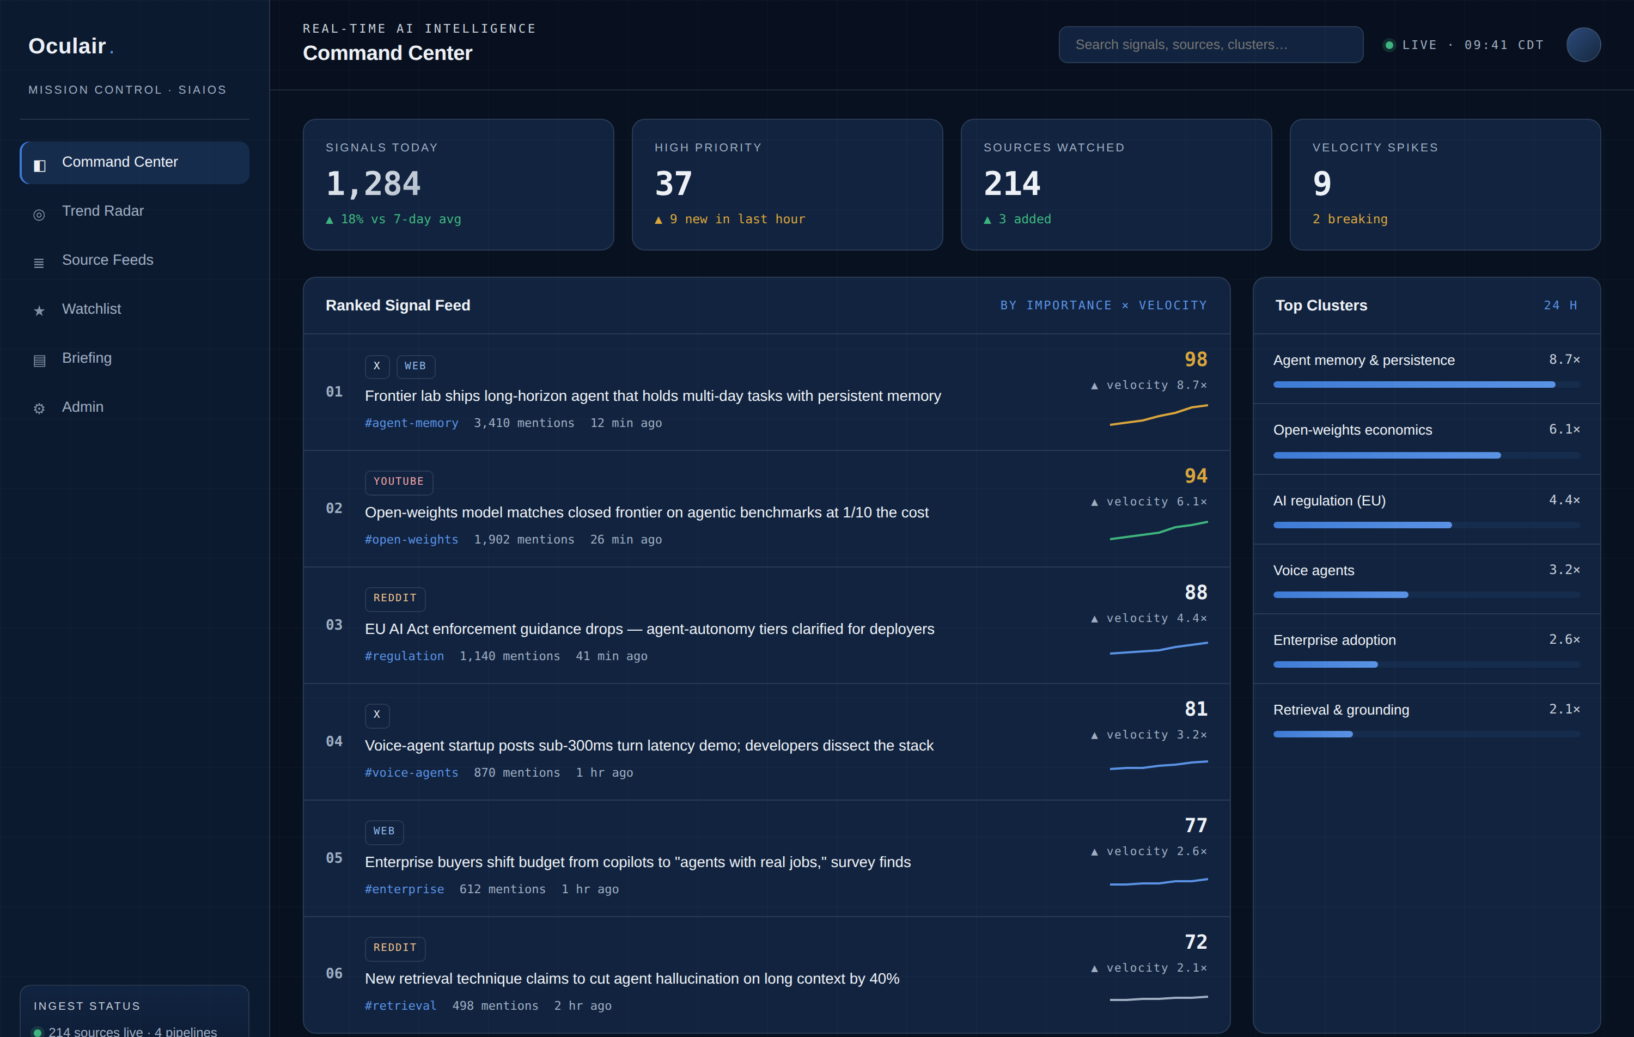The image size is (1634, 1037).
Task: Open the #open-weights hashtag link
Action: 411,540
